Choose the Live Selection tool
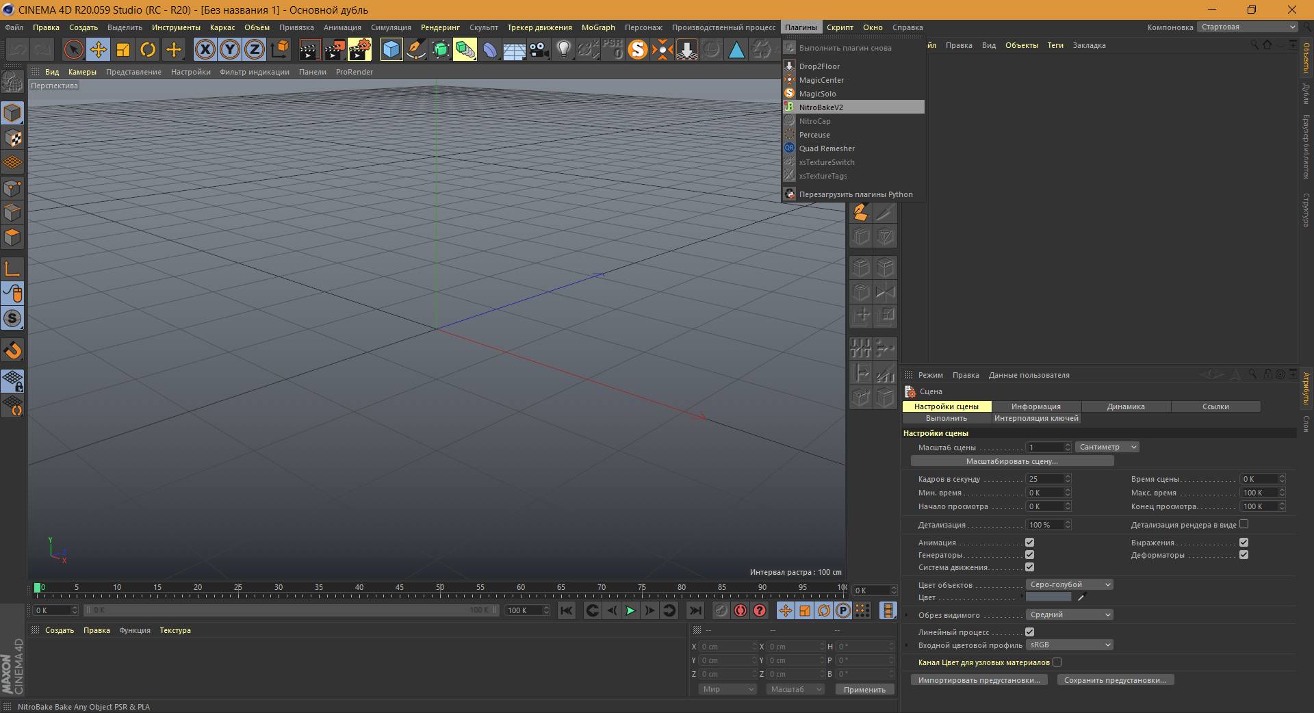1314x713 pixels. pyautogui.click(x=73, y=49)
